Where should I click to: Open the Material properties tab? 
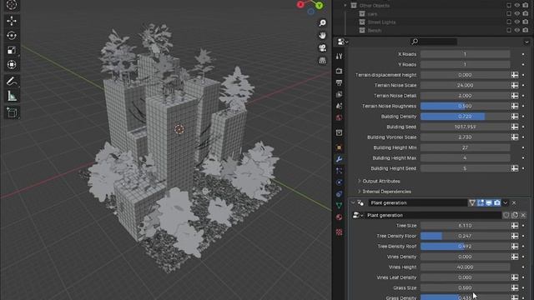(339, 217)
